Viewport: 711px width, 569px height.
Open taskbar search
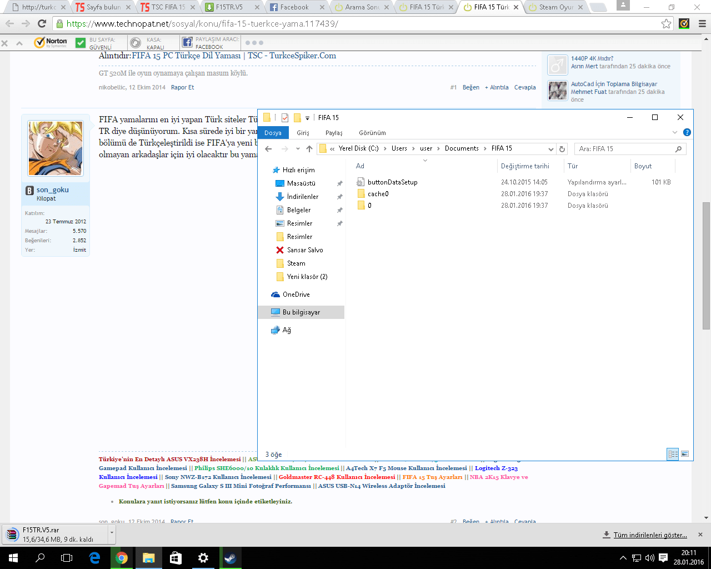(40, 558)
